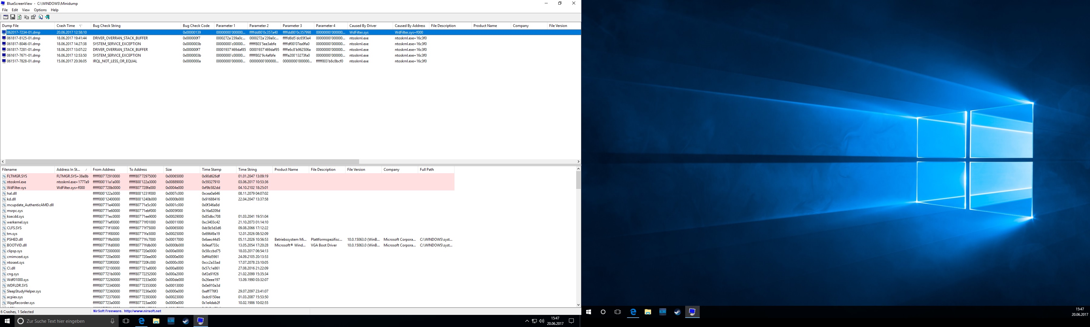The width and height of the screenshot is (1090, 327).
Task: Click the horizontal scrollbar of the upper pane
Action: coord(182,162)
